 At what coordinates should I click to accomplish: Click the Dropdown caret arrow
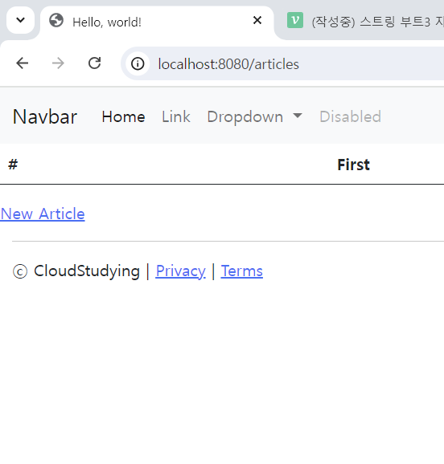(298, 116)
